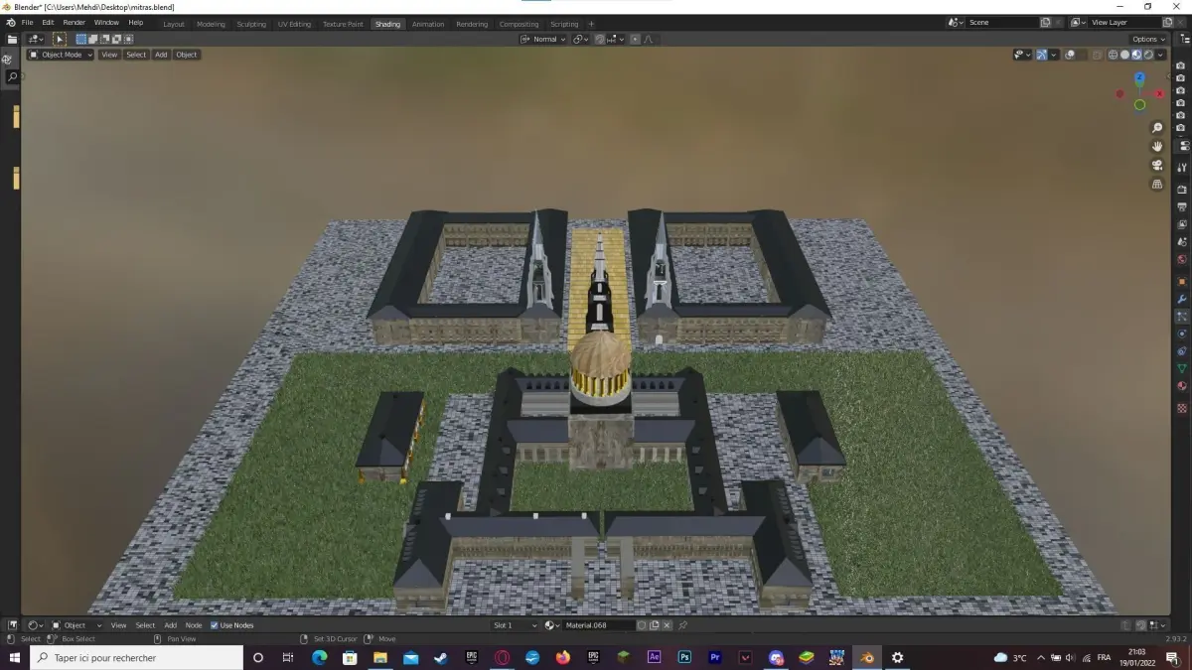
Task: Open the Blender taskbar icon
Action: click(867, 657)
